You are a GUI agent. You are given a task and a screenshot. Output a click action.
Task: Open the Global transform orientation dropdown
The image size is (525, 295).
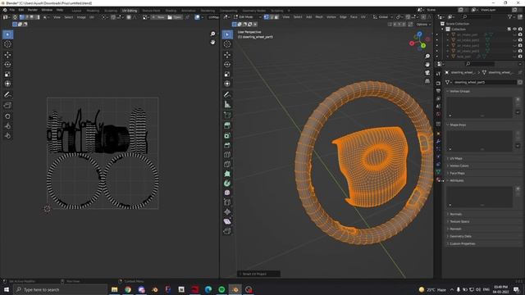(383, 16)
